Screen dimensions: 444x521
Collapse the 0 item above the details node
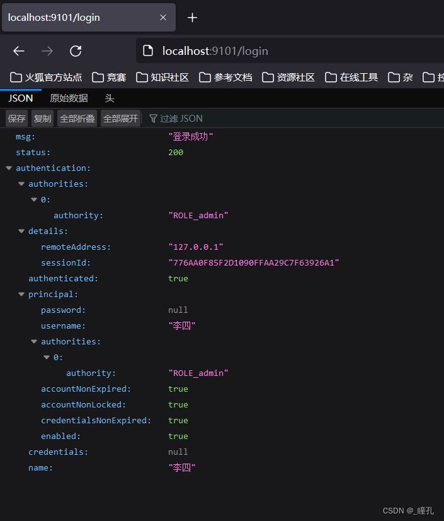click(x=34, y=200)
